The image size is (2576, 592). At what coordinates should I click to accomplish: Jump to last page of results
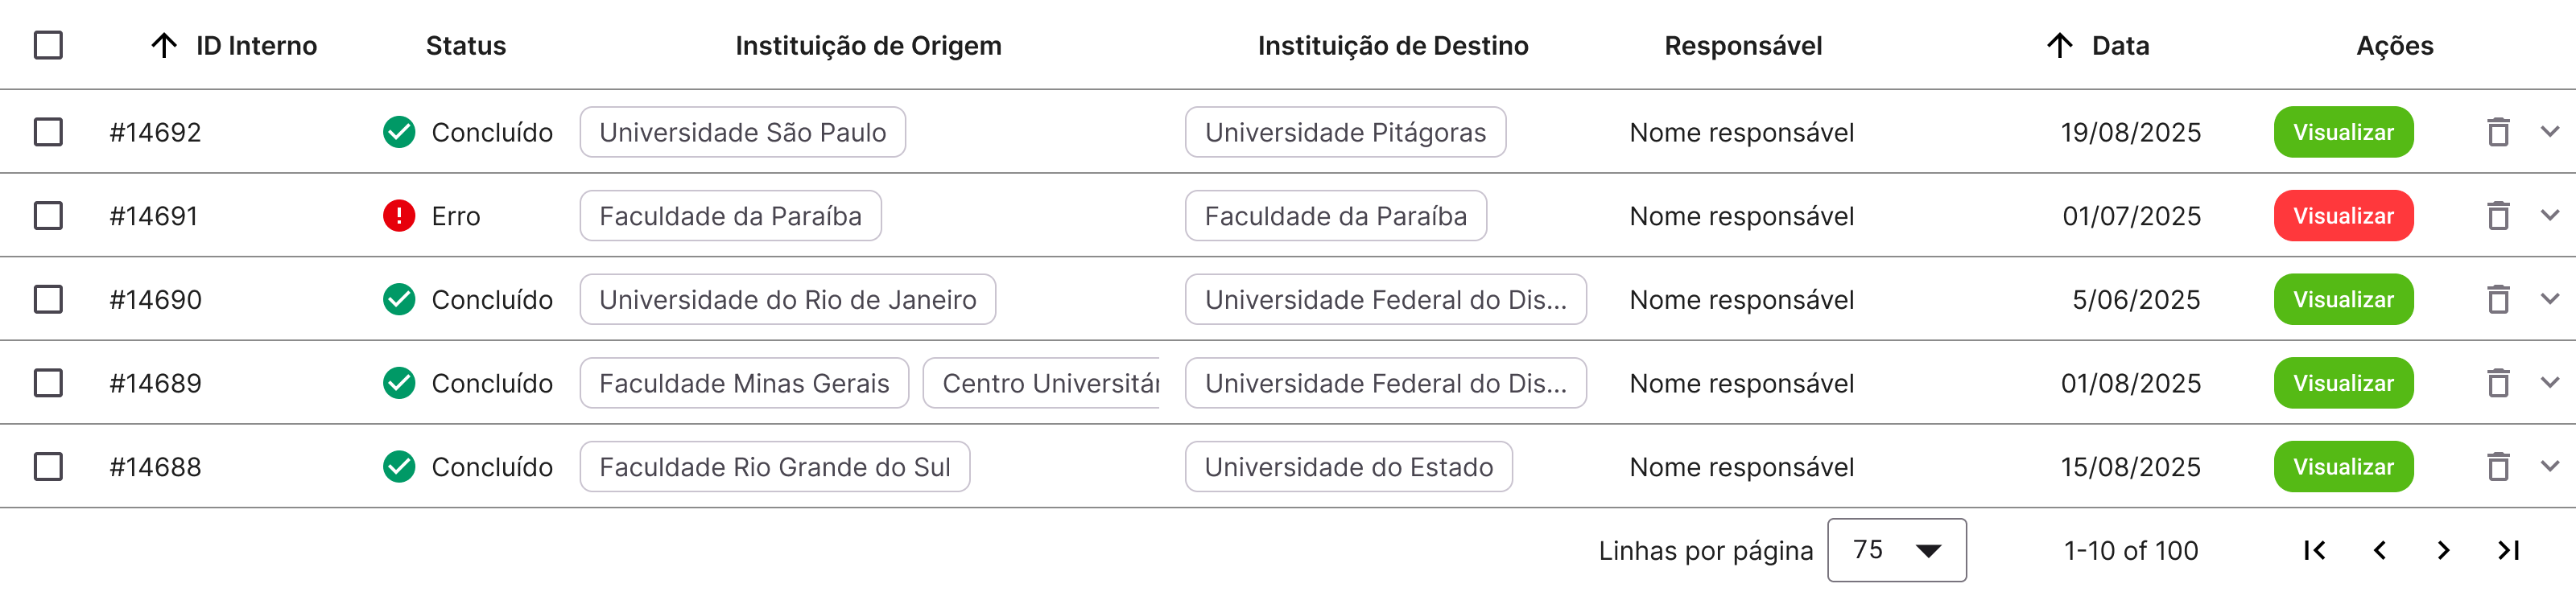pyautogui.click(x=2508, y=550)
